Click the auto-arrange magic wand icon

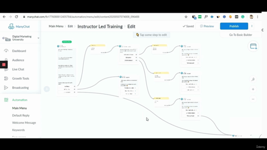(253, 79)
